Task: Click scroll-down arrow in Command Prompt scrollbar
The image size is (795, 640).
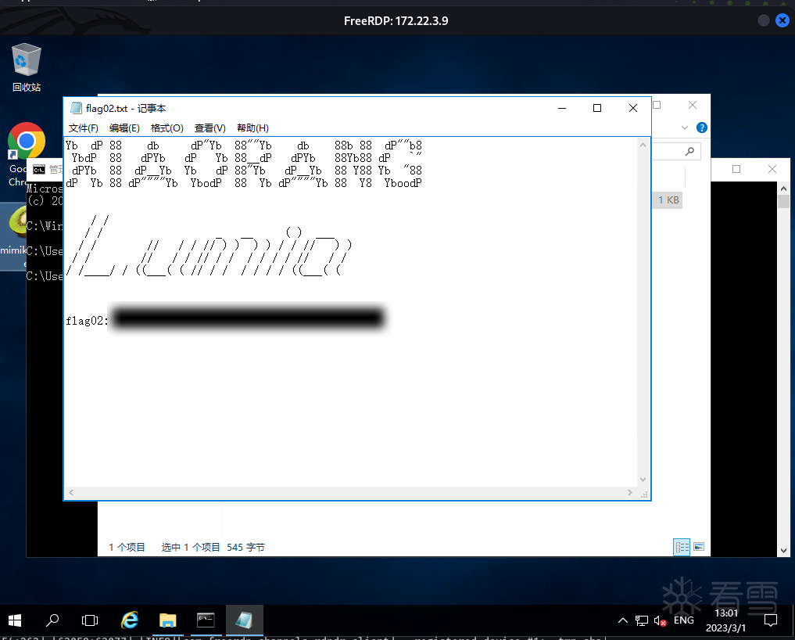Action: (784, 550)
